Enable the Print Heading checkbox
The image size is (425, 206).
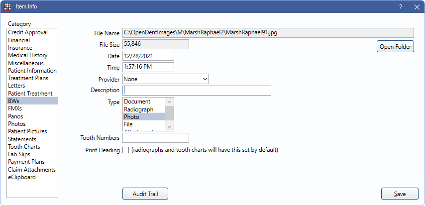point(126,150)
